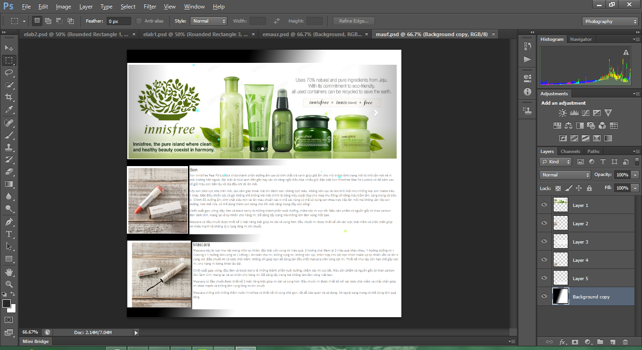The height and width of the screenshot is (350, 642).
Task: Toggle lock all icon
Action: click(x=589, y=188)
